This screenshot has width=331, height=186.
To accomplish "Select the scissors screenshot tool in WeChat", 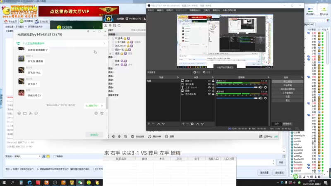I will click(31, 113).
